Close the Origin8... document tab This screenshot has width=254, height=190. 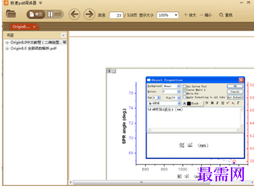(x=34, y=27)
